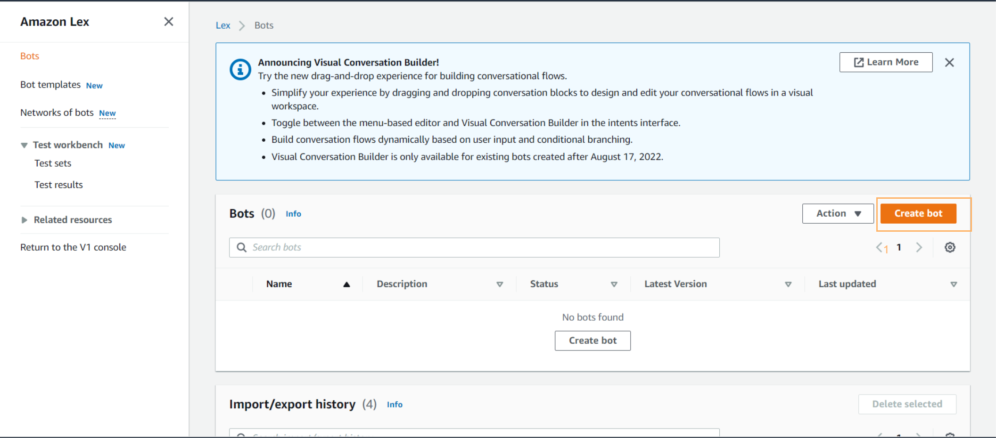Screen dimensions: 996x438
Task: Open Info link next to Import/export history
Action: 395,405
